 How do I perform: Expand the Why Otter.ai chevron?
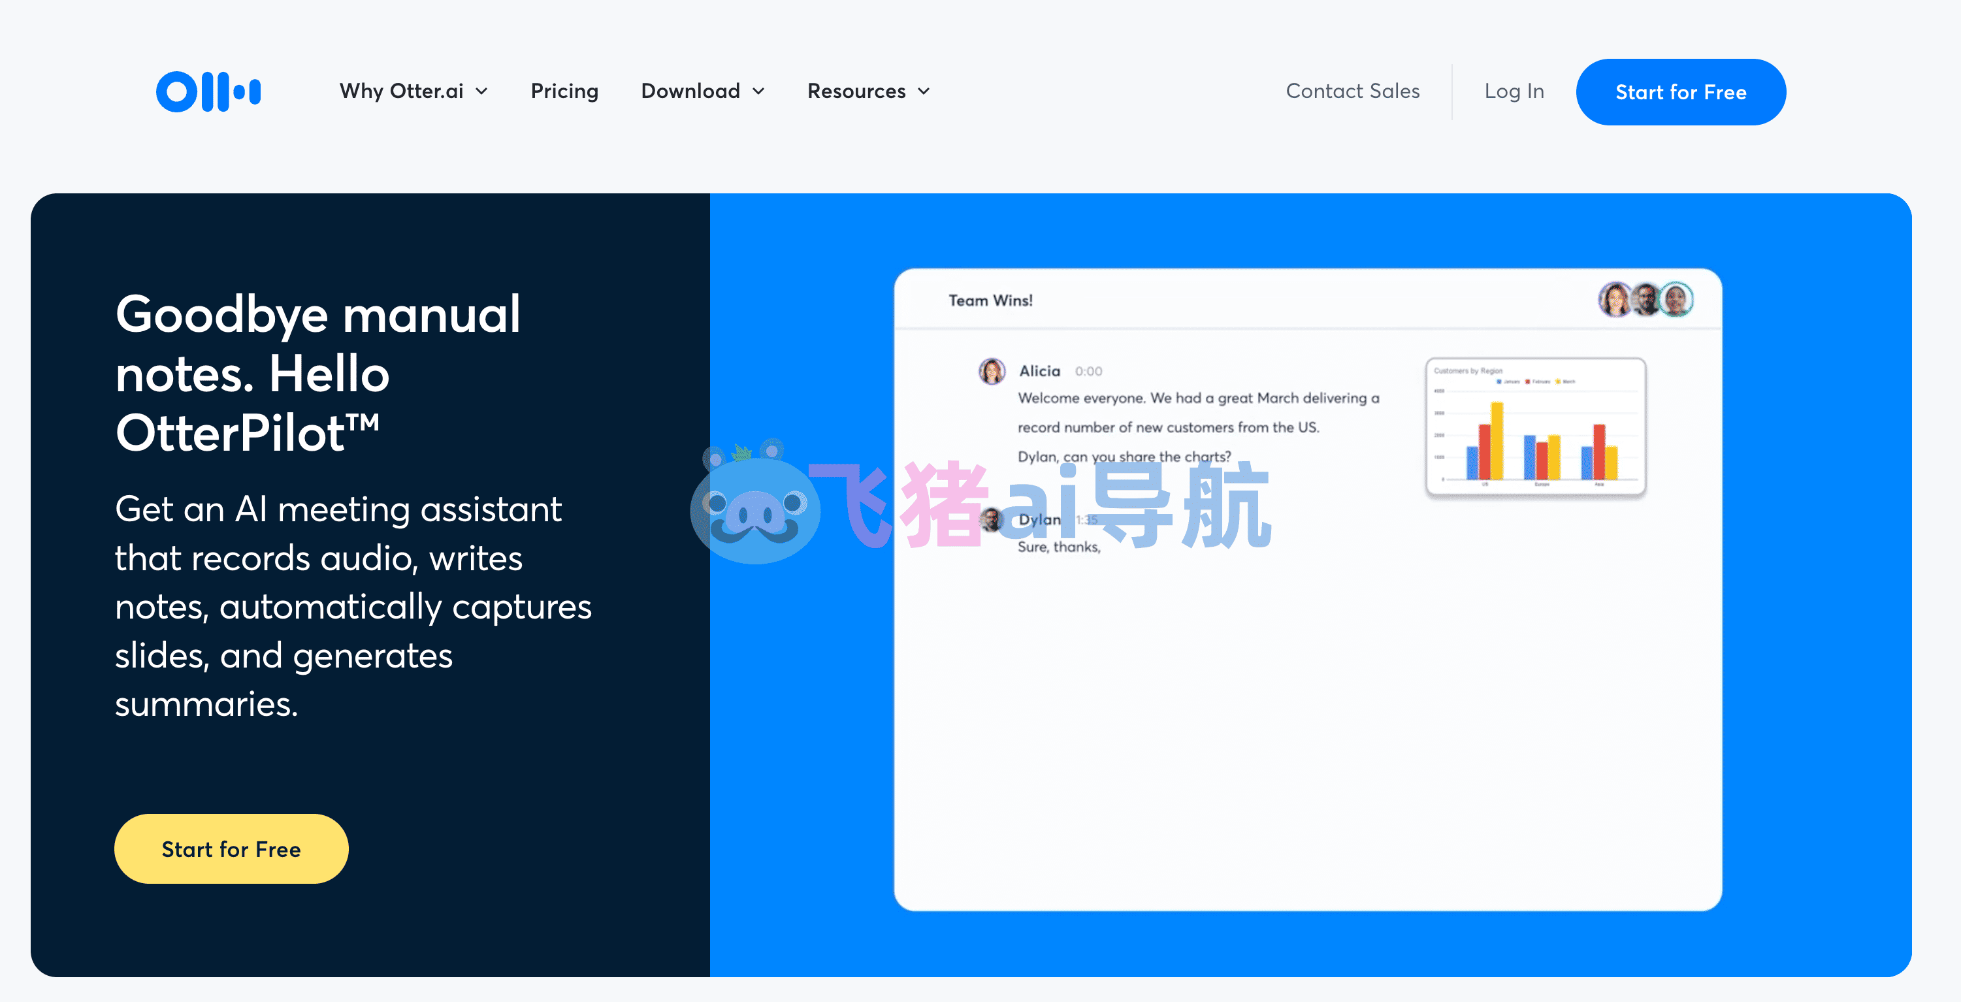[x=482, y=91]
